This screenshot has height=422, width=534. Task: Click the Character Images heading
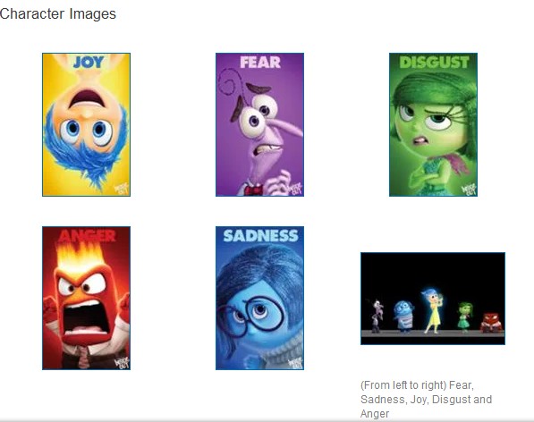58,14
